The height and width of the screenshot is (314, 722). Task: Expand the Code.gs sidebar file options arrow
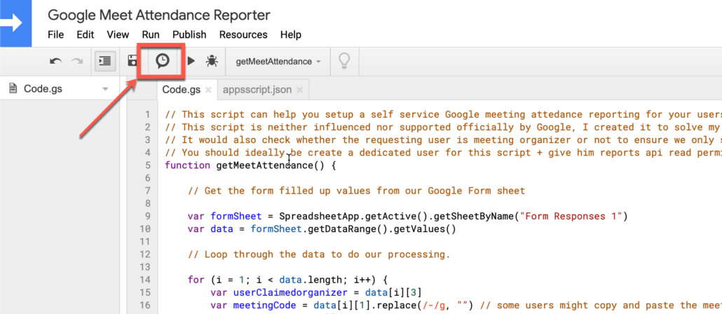coord(105,89)
